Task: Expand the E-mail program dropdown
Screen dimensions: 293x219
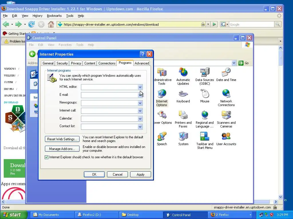Action: tap(140, 95)
